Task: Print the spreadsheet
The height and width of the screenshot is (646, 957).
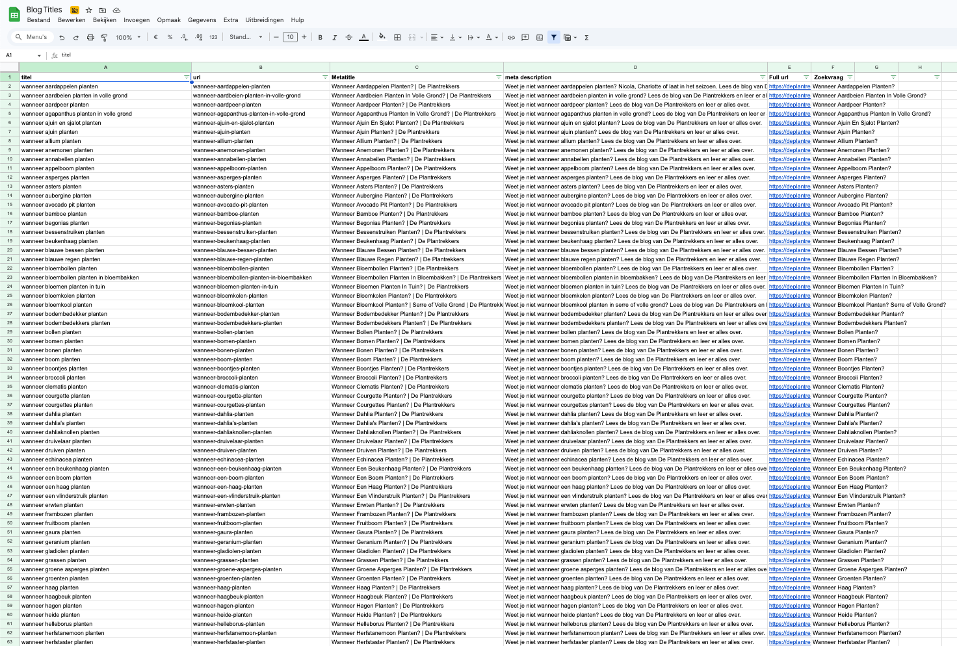Action: point(90,38)
